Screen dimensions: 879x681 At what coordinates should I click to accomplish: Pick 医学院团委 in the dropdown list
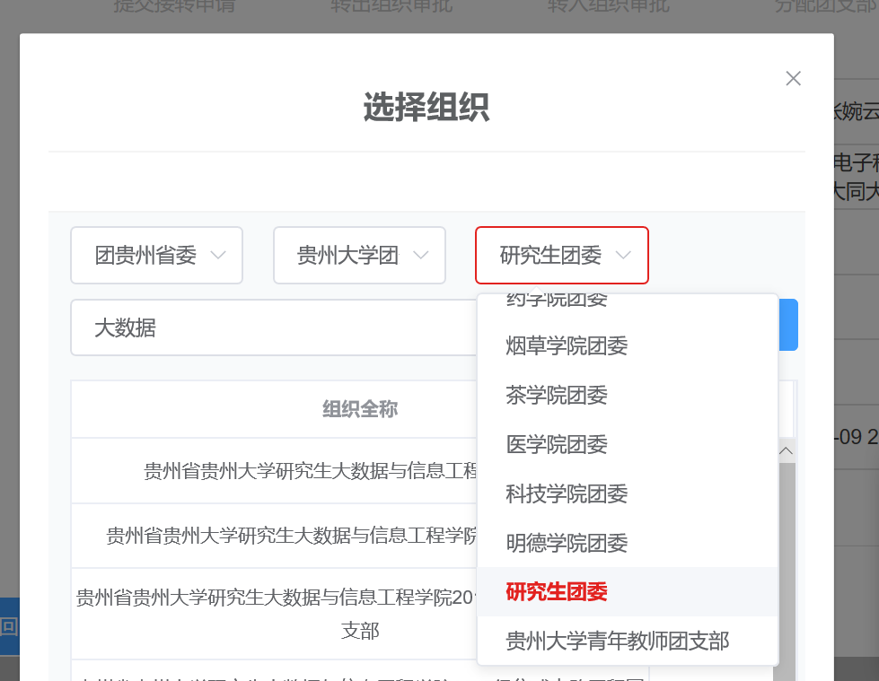pyautogui.click(x=557, y=444)
